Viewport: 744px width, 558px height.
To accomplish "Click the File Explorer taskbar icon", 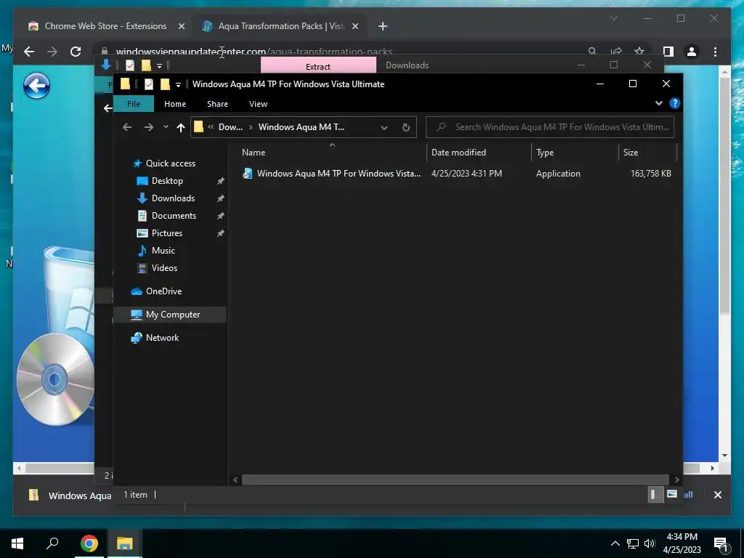I will [125, 543].
